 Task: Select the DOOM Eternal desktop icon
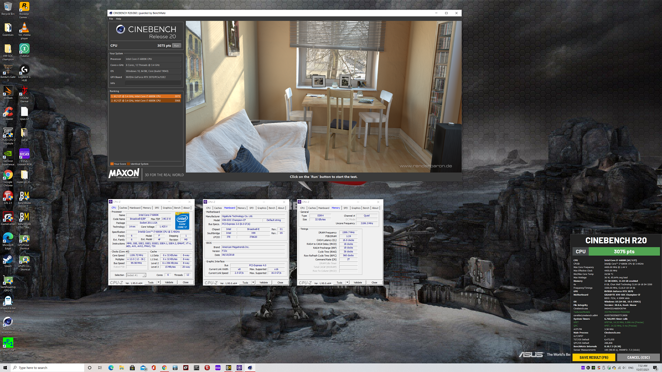24,94
